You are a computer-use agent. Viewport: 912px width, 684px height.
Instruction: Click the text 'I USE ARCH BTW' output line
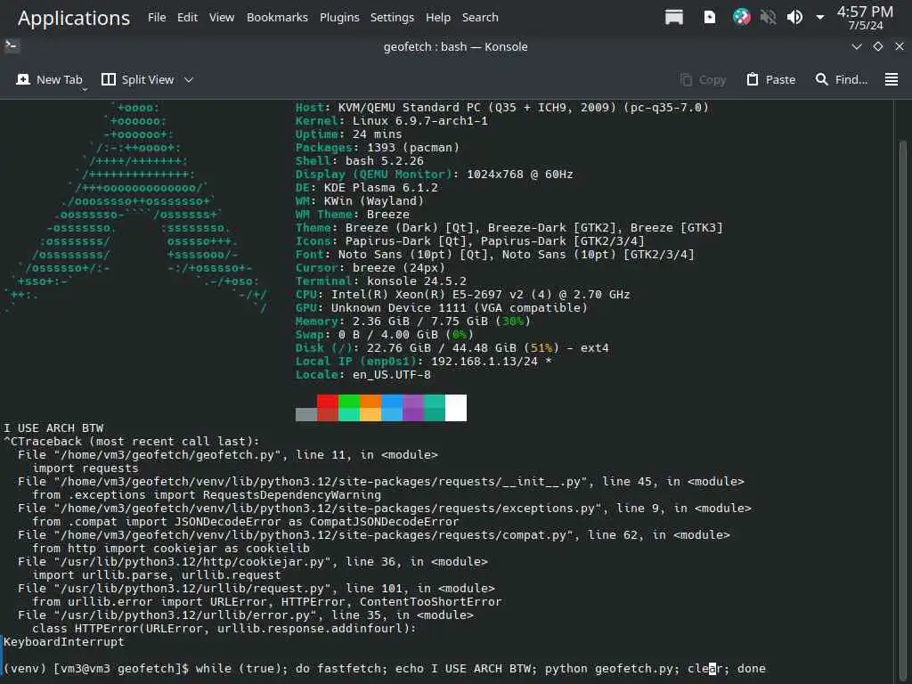pyautogui.click(x=53, y=428)
